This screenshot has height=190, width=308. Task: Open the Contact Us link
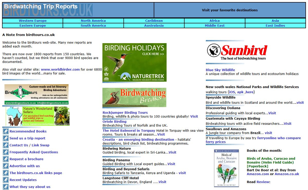coord(19,145)
